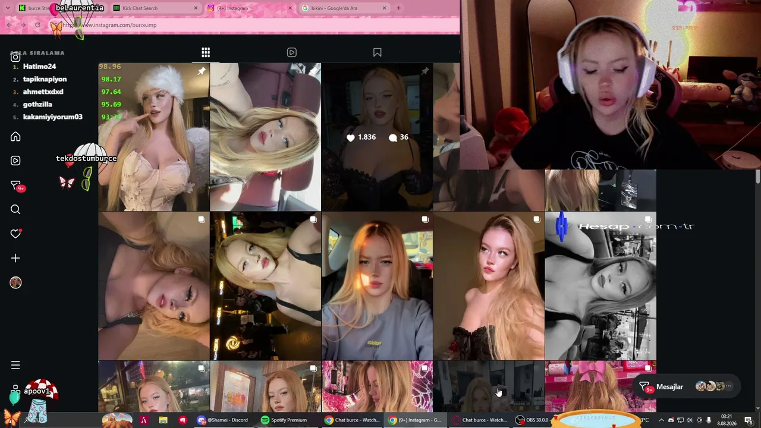761x428 pixels.
Task: Switch to the Reels profile tab
Action: (291, 52)
